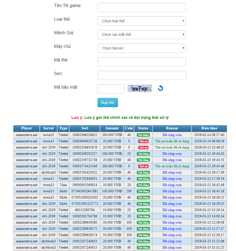Screen dimensions: 236x251
Task: Click date cell 2019-03-13 15:26:14
Action: [209, 210]
